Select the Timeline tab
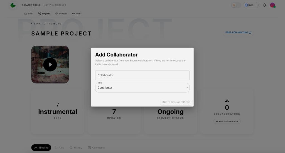285x153 pixels. (41, 147)
